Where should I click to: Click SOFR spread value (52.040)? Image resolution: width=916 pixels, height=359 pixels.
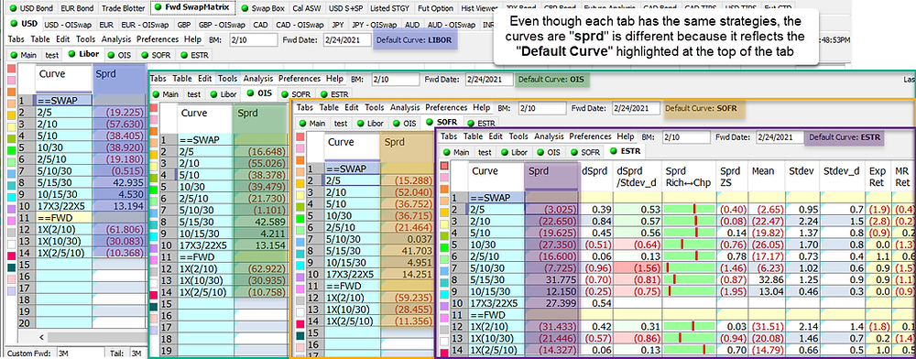(409, 192)
